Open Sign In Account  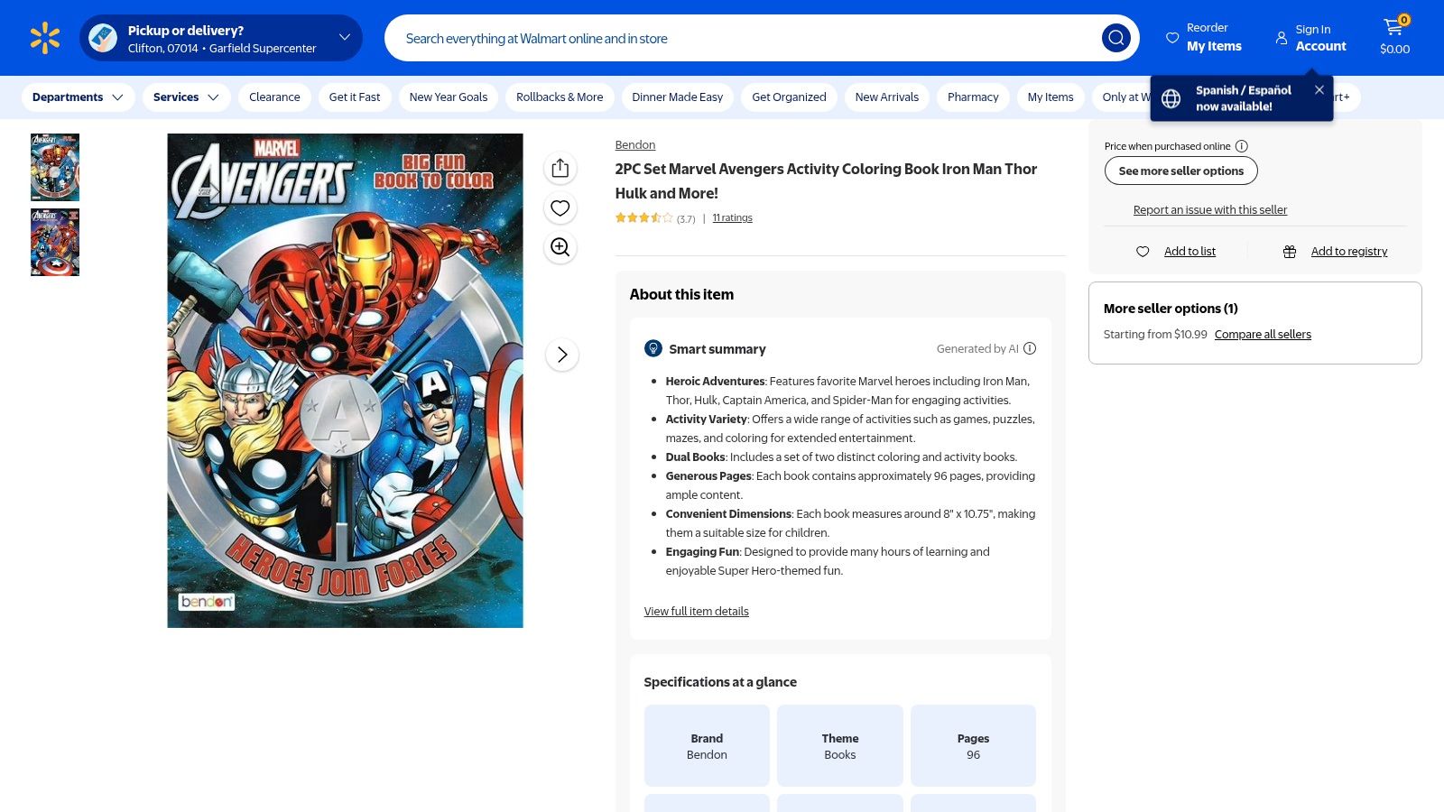(x=1310, y=38)
